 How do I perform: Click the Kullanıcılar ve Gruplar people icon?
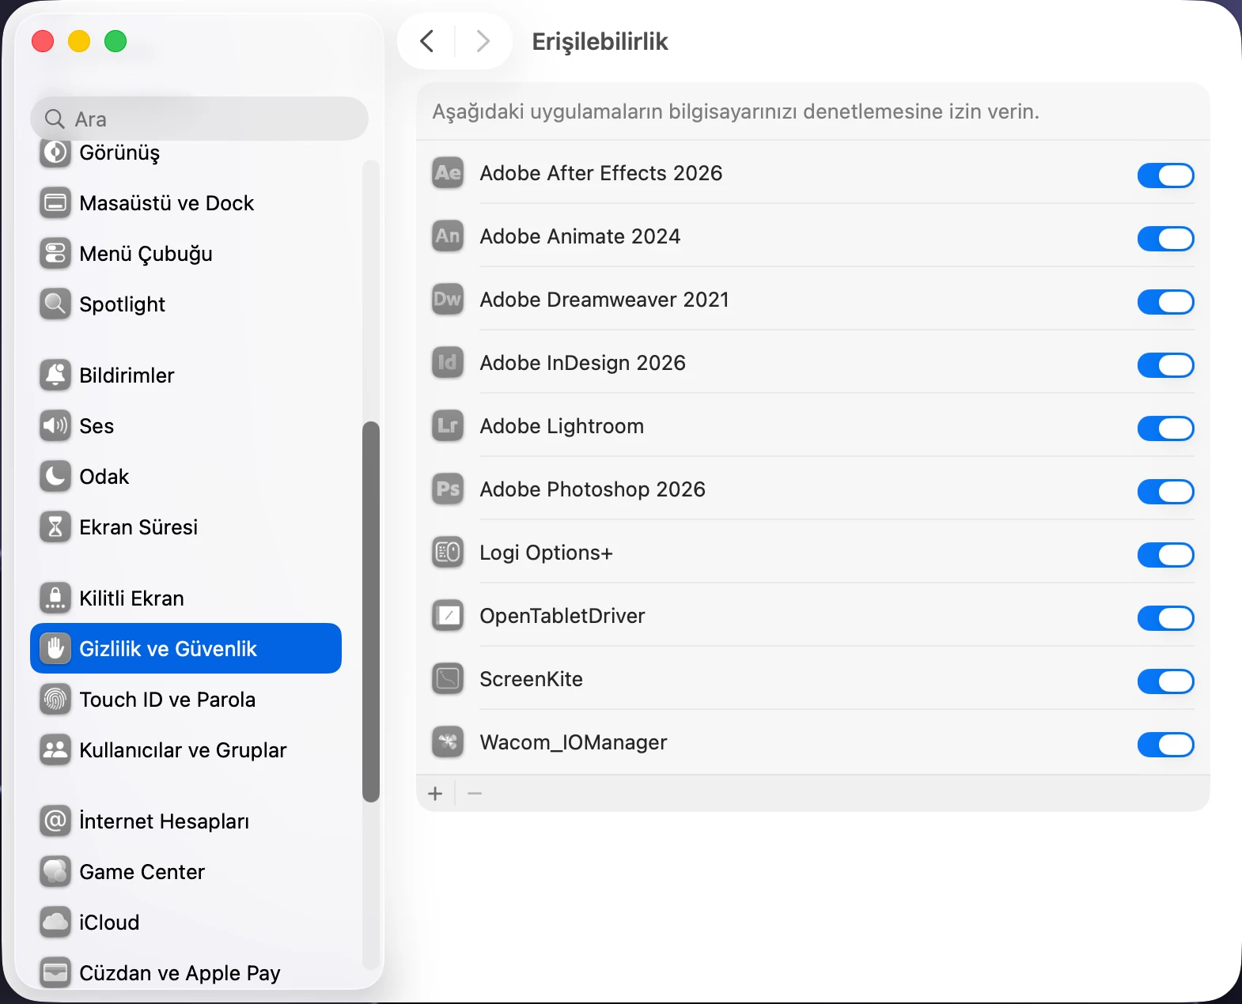tap(55, 750)
